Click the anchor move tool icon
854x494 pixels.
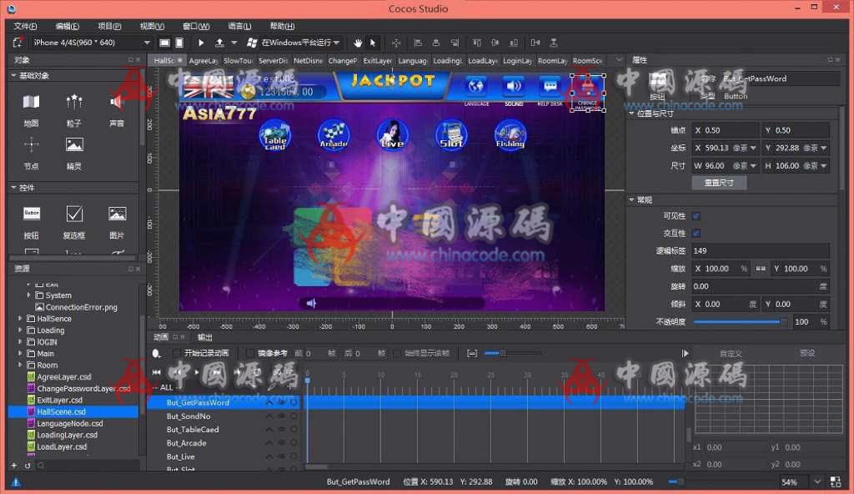[x=396, y=43]
